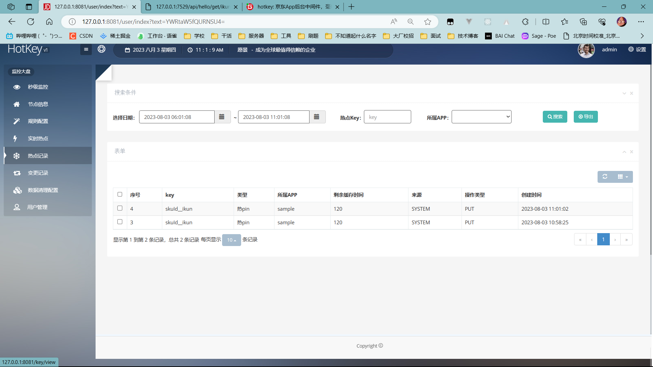The width and height of the screenshot is (653, 367).
Task: Click the admin avatar picture
Action: pyautogui.click(x=586, y=50)
